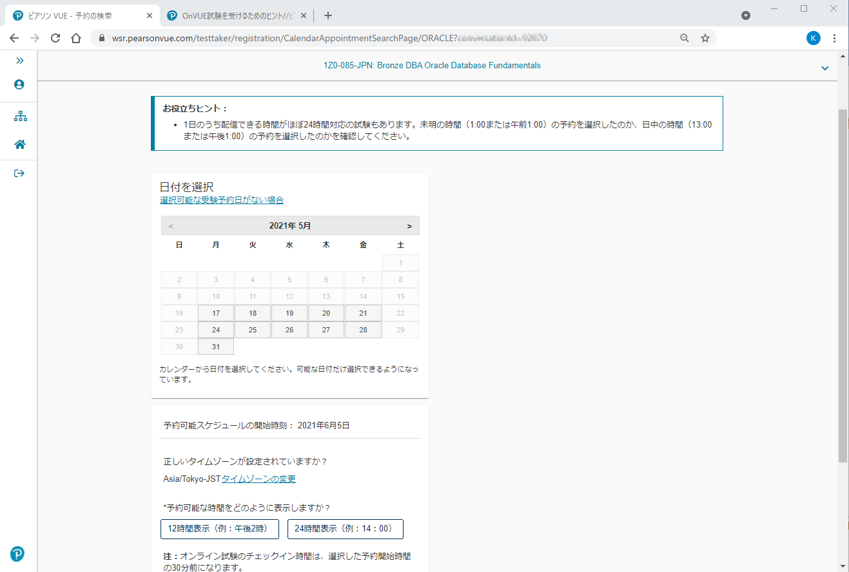This screenshot has height=572, width=849.
Task: Reload the page in browser toolbar
Action: (55, 38)
